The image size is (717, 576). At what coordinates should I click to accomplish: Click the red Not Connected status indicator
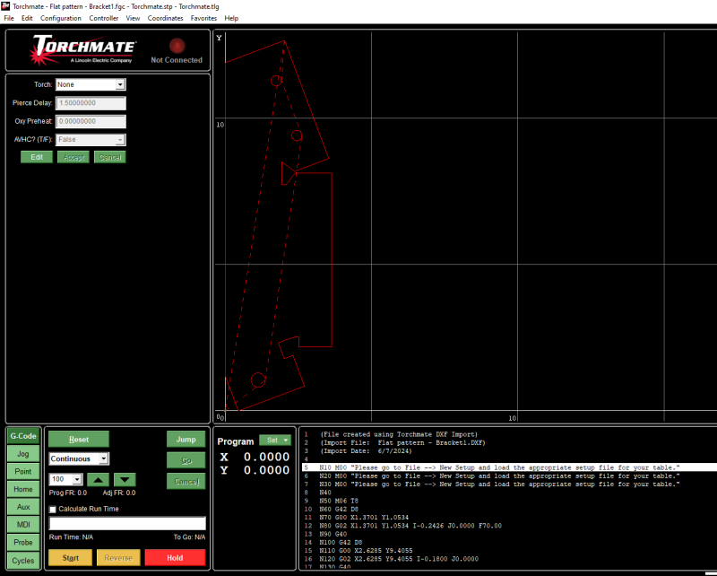pos(177,45)
